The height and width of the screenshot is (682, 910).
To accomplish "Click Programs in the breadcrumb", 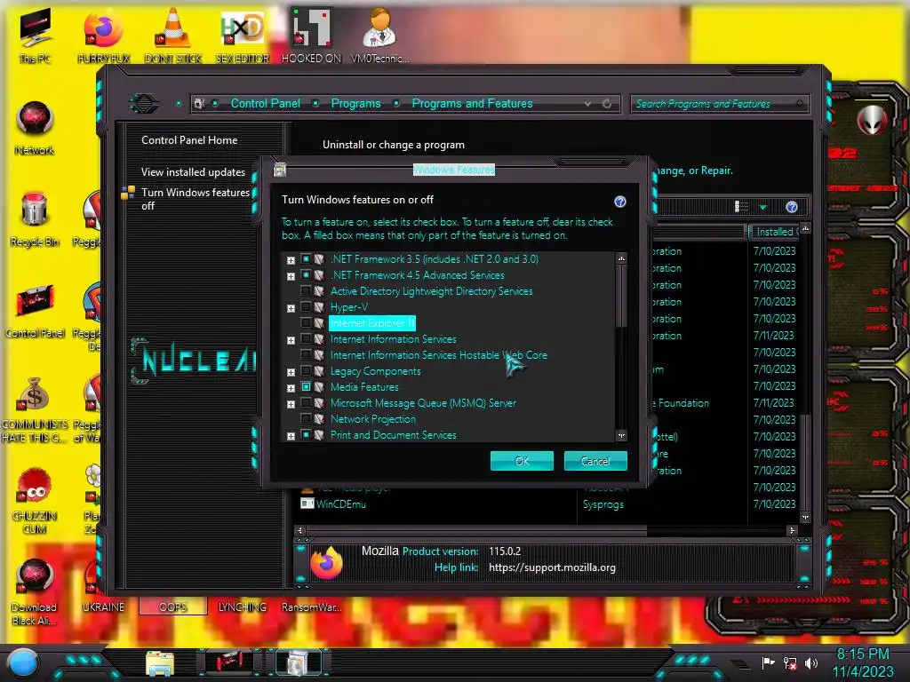I will pyautogui.click(x=355, y=103).
